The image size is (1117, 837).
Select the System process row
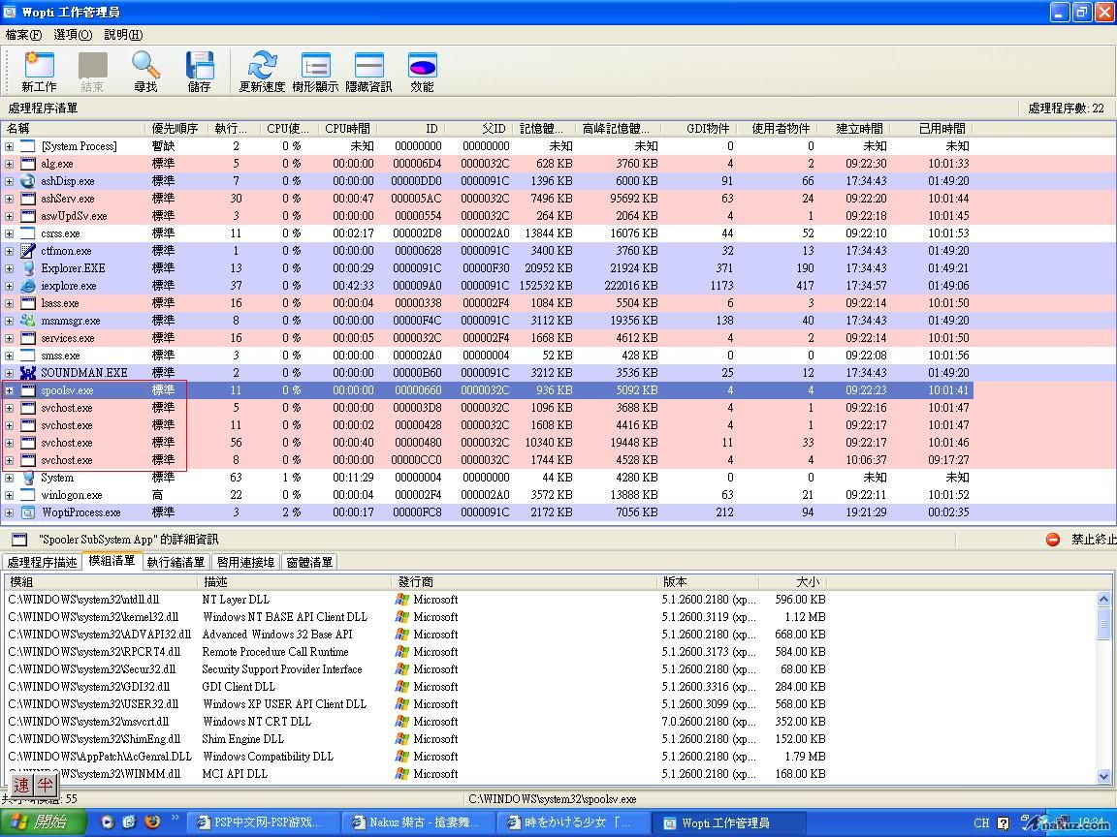[x=488, y=478]
